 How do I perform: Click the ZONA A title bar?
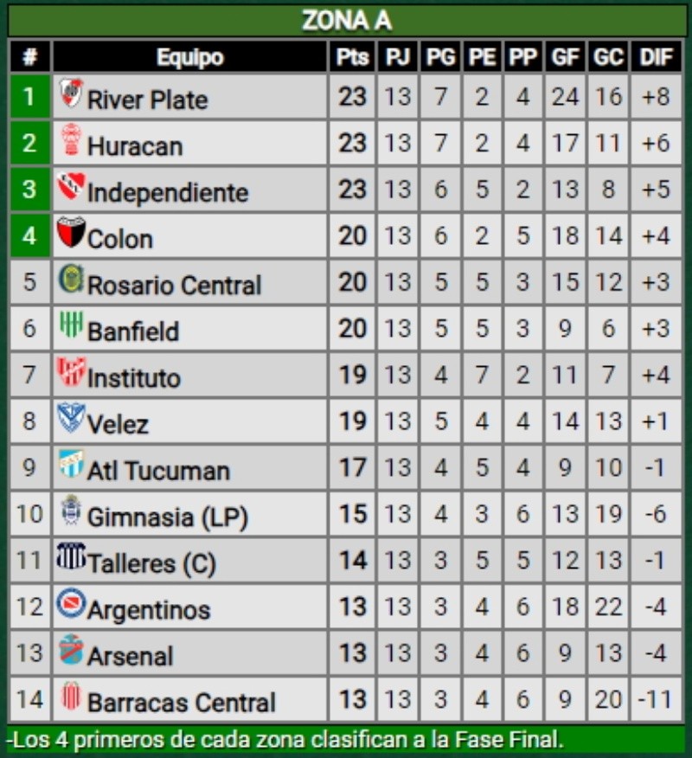(x=346, y=20)
